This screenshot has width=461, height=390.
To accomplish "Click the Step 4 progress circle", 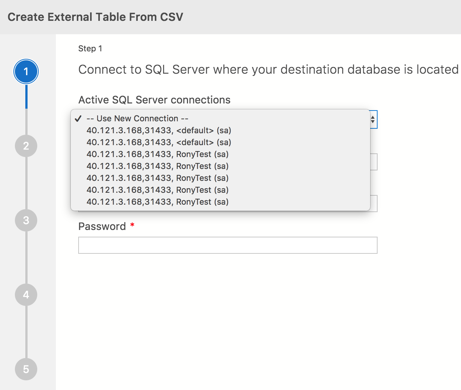I will pos(26,295).
